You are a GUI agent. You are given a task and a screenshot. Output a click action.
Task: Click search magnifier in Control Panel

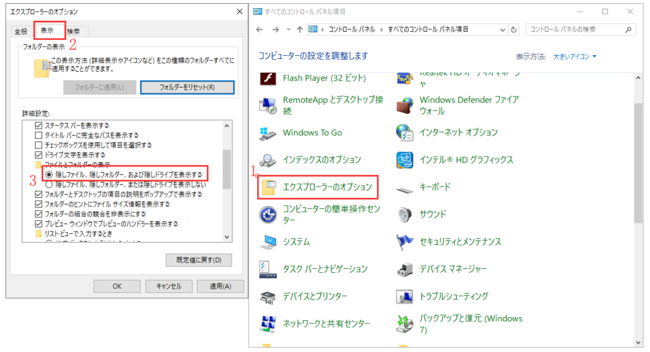click(x=628, y=29)
